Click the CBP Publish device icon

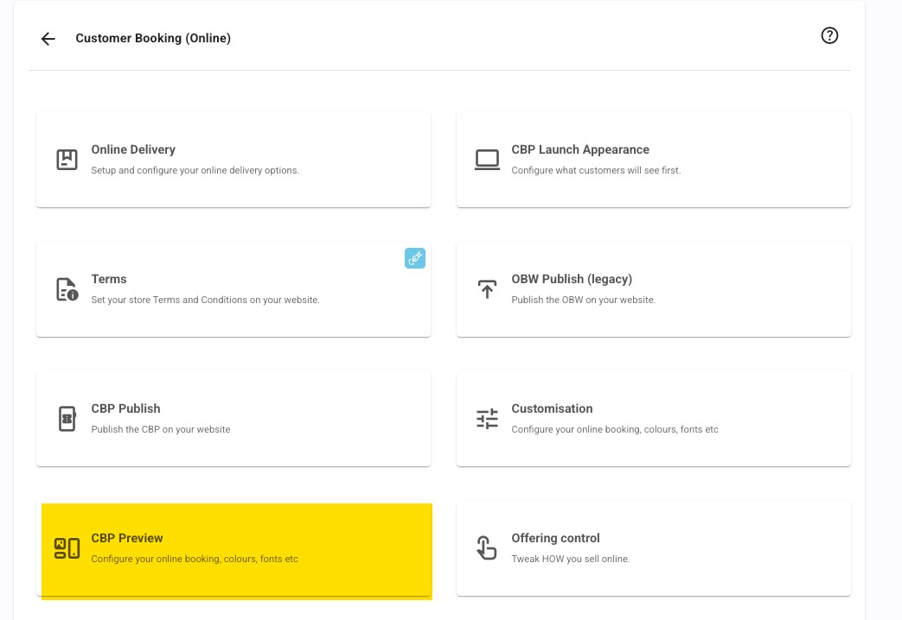tap(67, 418)
